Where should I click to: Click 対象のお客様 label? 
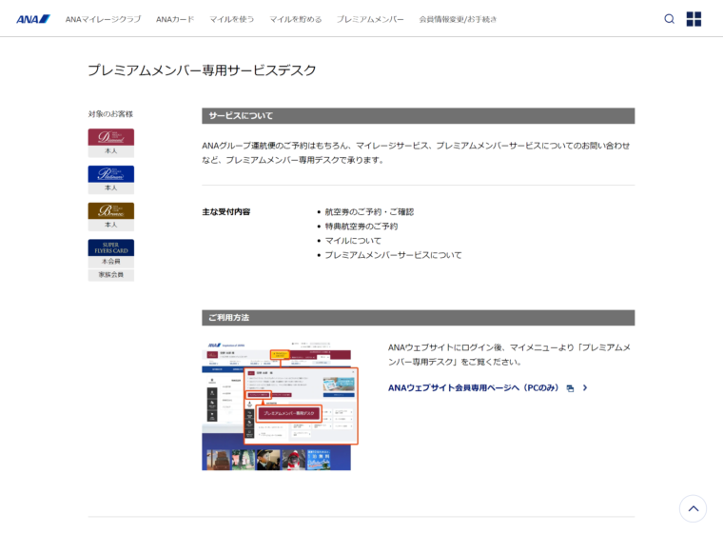click(110, 114)
